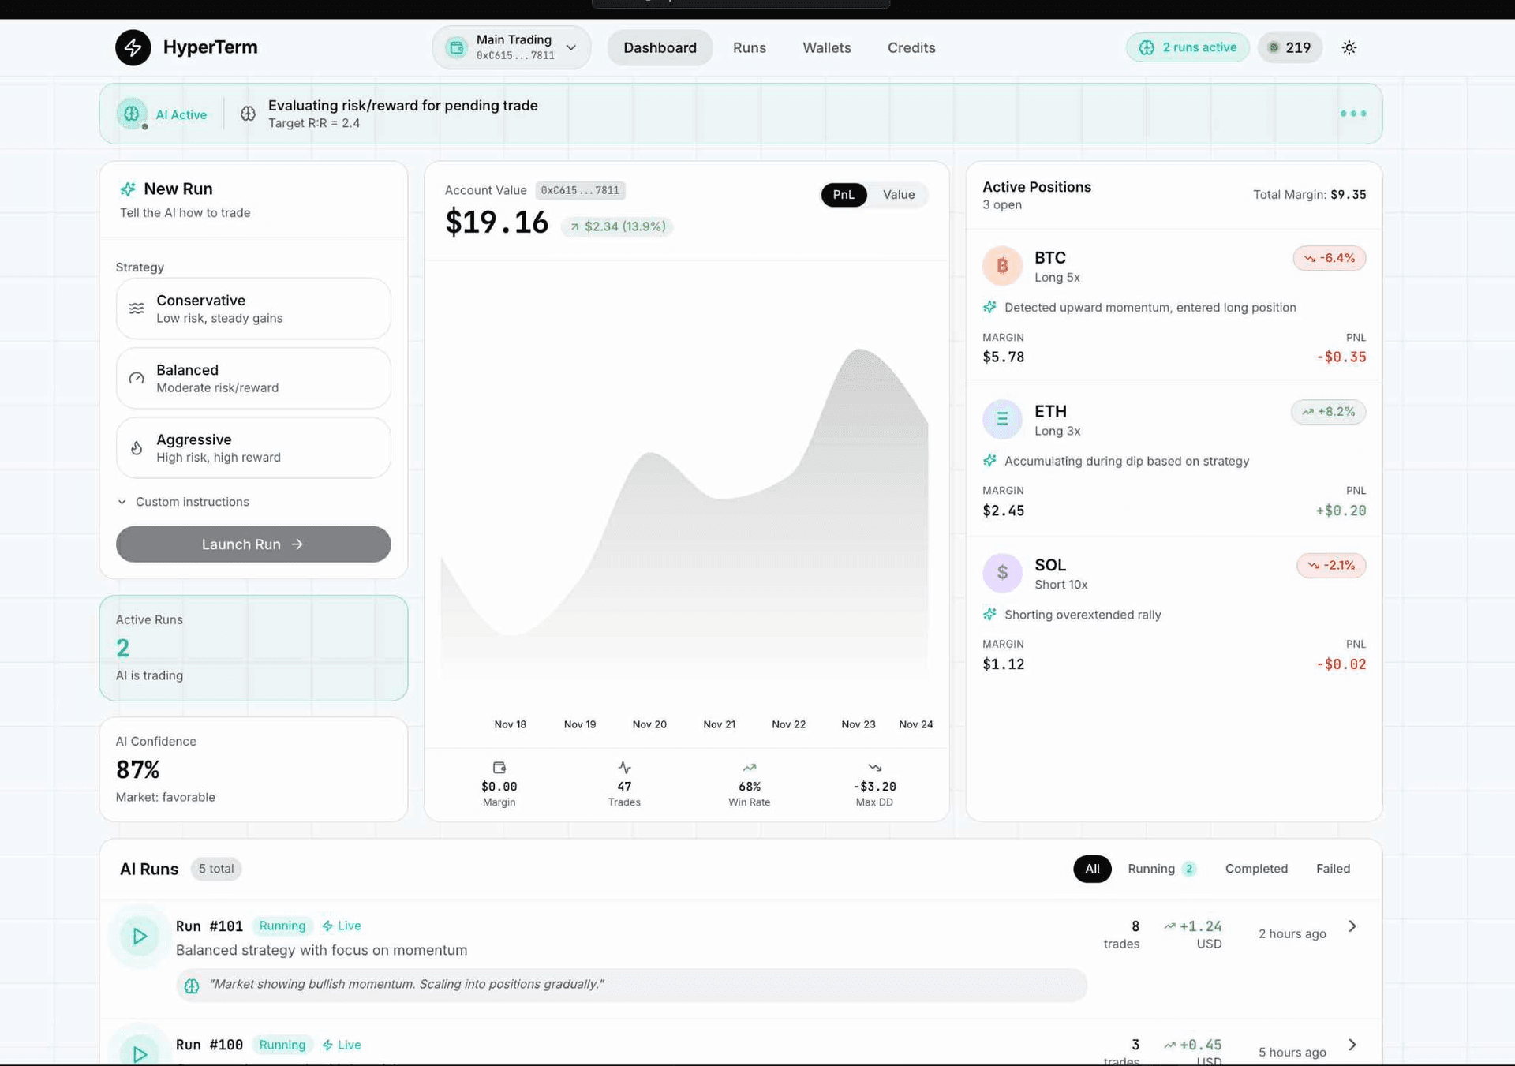Click the +0.45 trend icon on Run #100

pos(1169,1045)
